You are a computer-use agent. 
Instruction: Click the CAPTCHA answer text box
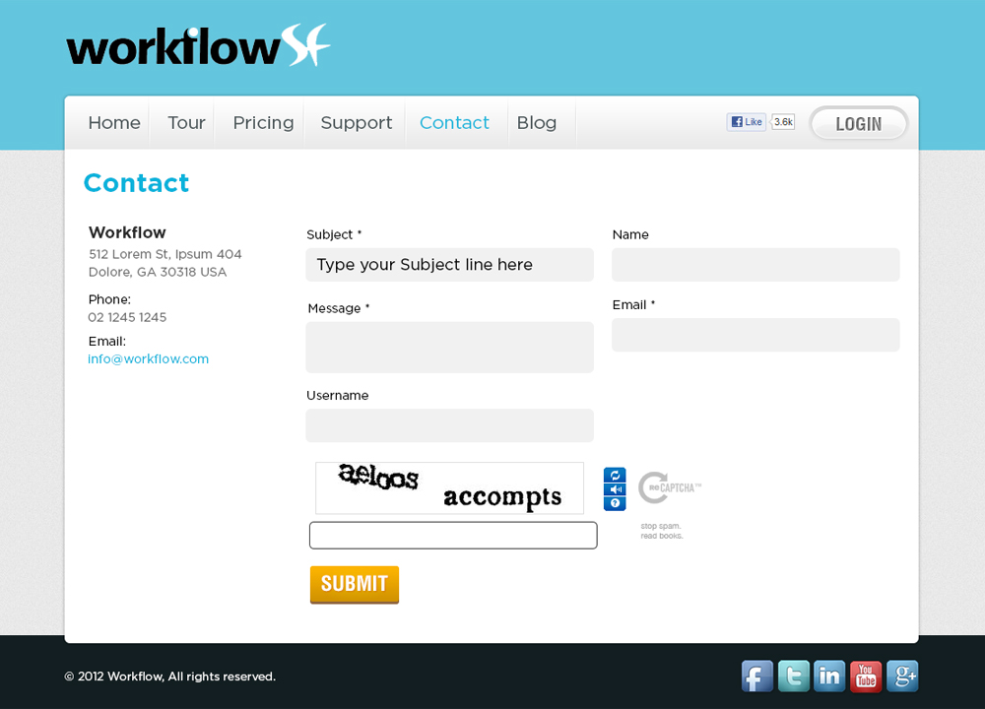point(453,535)
